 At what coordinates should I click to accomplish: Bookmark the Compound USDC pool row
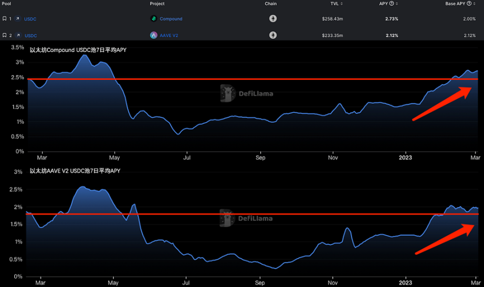4,18
